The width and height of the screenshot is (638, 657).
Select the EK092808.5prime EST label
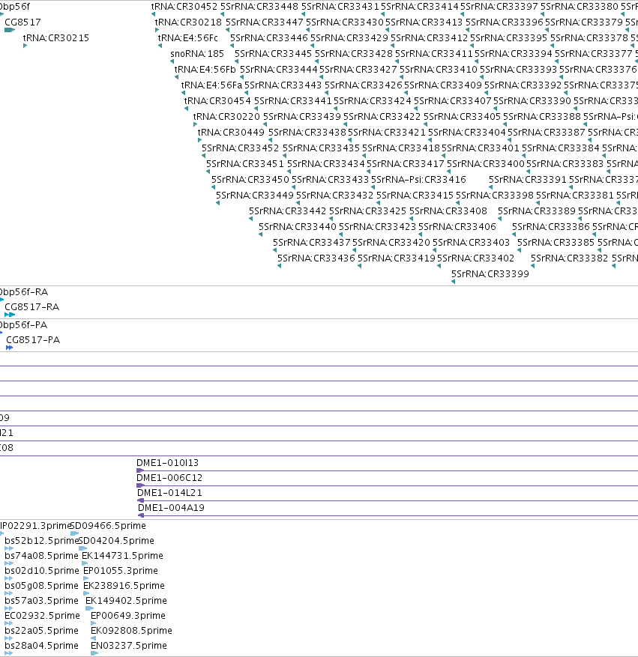(x=132, y=631)
